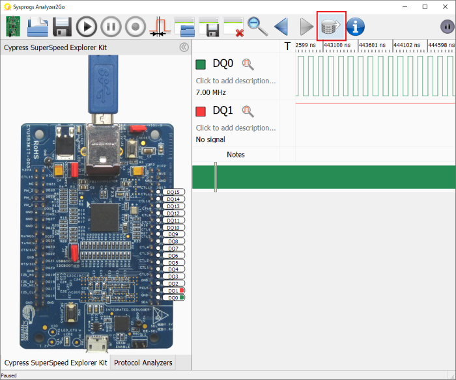Go forward with the gray right arrow
The width and height of the screenshot is (456, 380).
coord(307,27)
